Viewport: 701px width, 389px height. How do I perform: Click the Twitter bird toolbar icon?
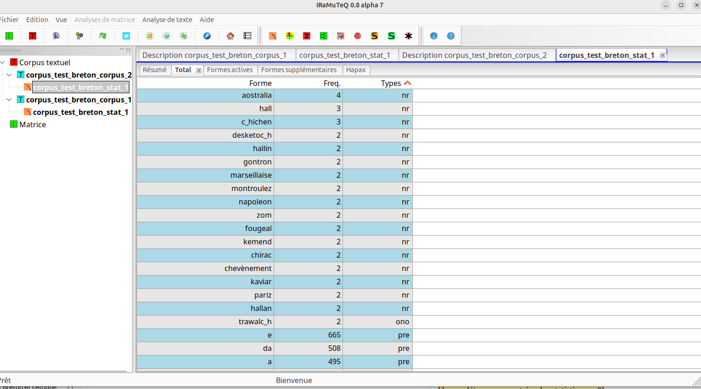coord(126,36)
